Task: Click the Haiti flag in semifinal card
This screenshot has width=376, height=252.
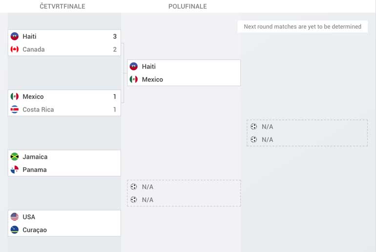Action: pos(134,66)
